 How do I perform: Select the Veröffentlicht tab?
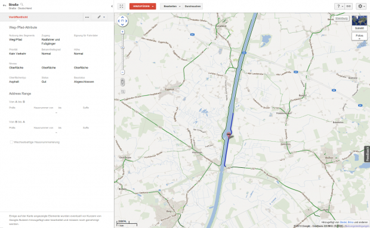tap(18, 17)
